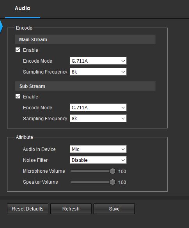Screen dimensions: 189x228
Task: Toggle Sub Stream Enable checkbox
Action: (18, 96)
